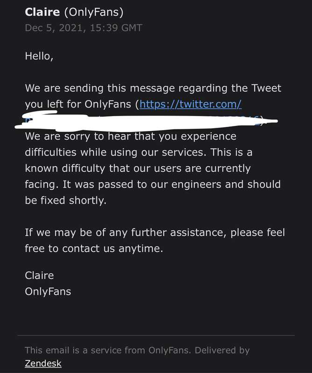Open the https://twitter.com/ hyperlink
The width and height of the screenshot is (312, 373).
(x=191, y=104)
